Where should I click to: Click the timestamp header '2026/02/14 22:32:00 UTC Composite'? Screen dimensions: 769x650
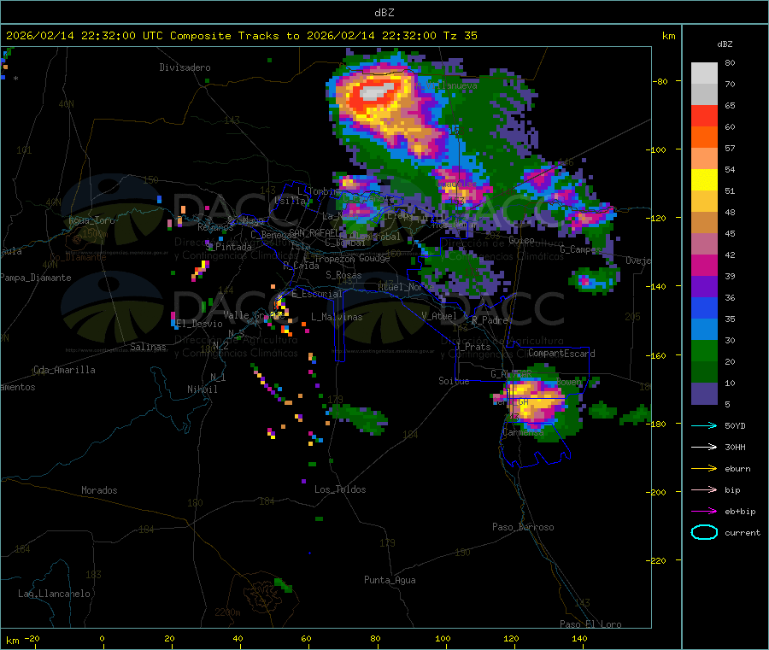coord(118,36)
